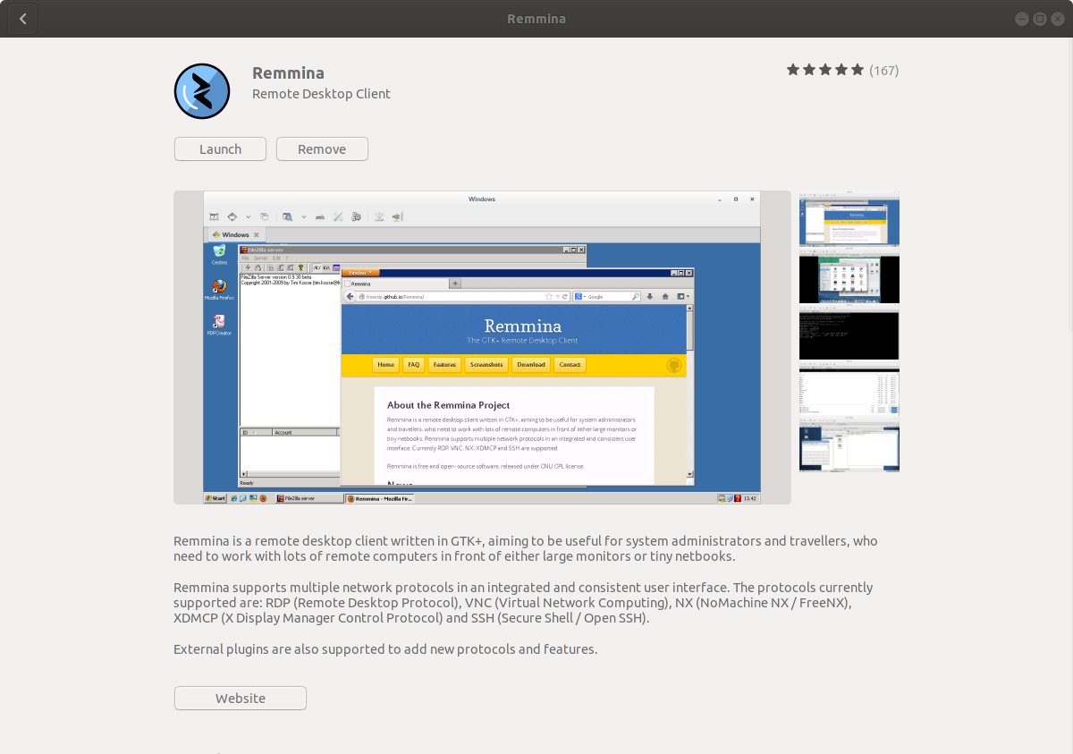This screenshot has width=1073, height=754.
Task: Maximize the Remmina software window
Action: [x=1040, y=19]
